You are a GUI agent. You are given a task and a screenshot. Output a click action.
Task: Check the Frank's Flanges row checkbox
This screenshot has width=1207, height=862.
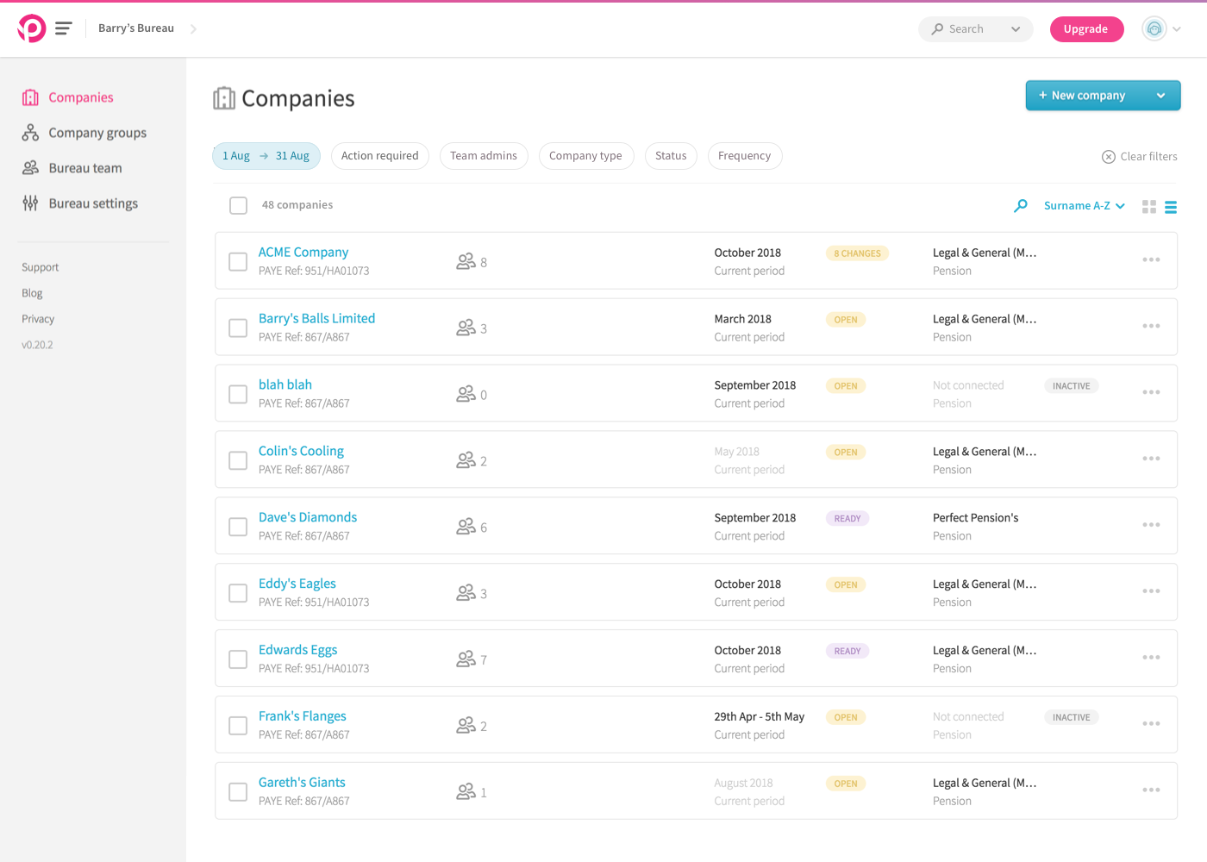coord(238,726)
